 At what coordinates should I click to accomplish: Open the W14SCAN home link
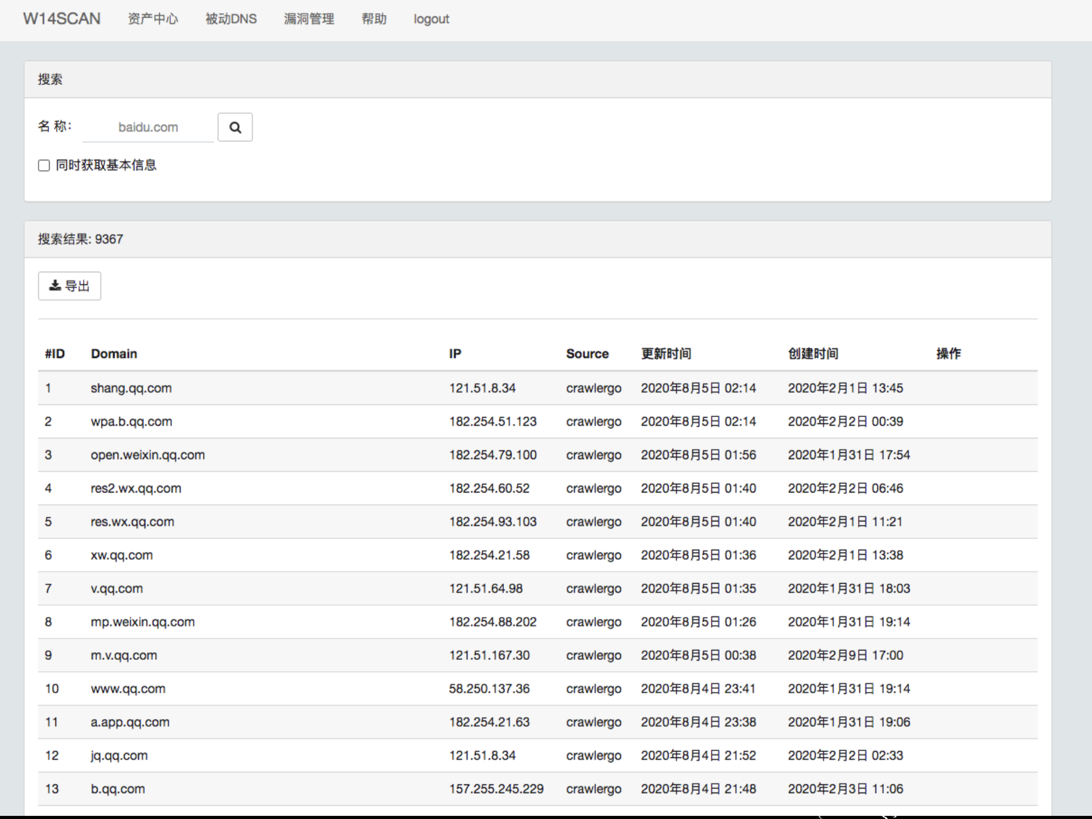(62, 18)
